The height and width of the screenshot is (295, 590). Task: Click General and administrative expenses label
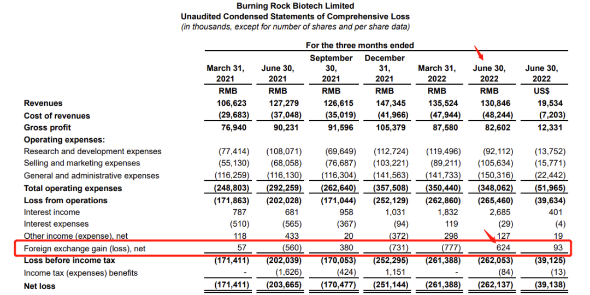tap(91, 176)
